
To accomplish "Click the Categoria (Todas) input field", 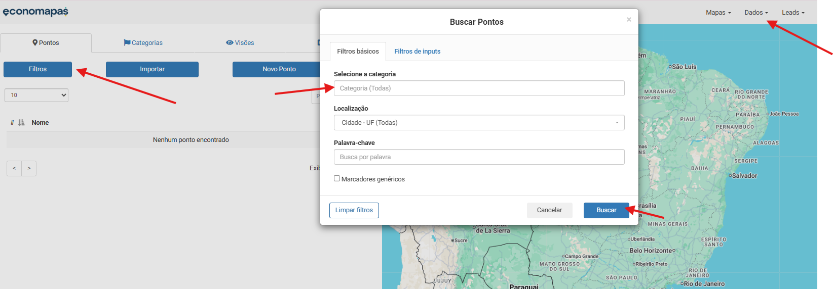I will click(479, 88).
